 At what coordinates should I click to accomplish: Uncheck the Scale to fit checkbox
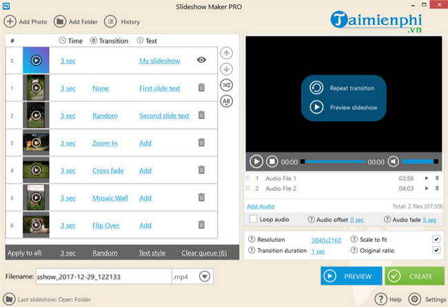(436, 240)
